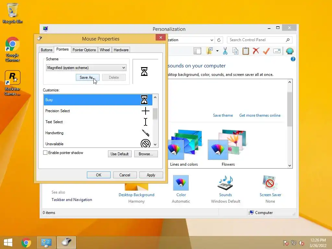Click Get more themes online link

click(260, 115)
